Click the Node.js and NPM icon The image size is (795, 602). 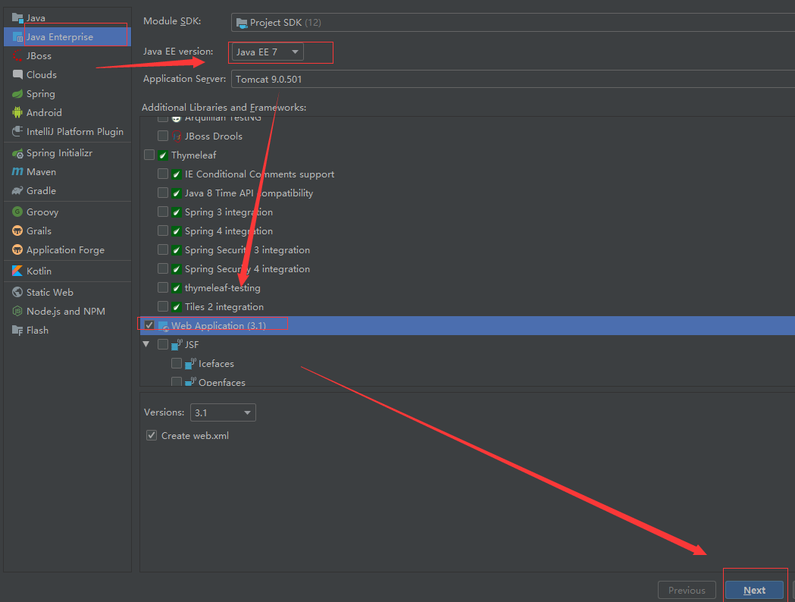click(x=17, y=312)
